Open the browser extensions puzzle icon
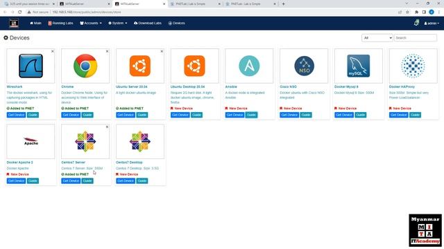 [x=416, y=12]
